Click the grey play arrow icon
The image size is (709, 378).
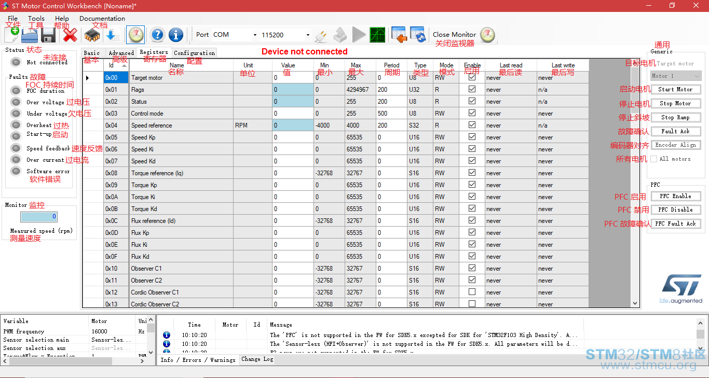pos(359,35)
